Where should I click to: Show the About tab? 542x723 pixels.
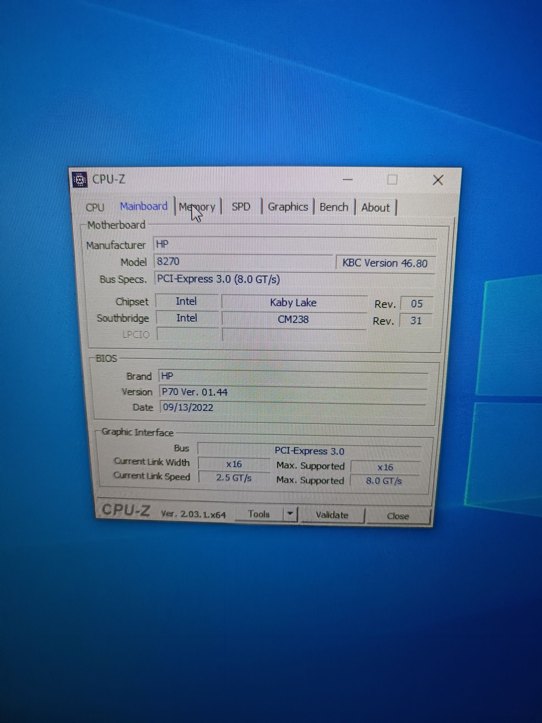(x=376, y=208)
